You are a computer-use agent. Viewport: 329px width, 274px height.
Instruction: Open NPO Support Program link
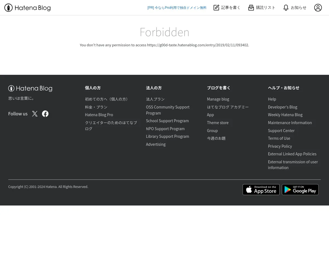click(165, 129)
